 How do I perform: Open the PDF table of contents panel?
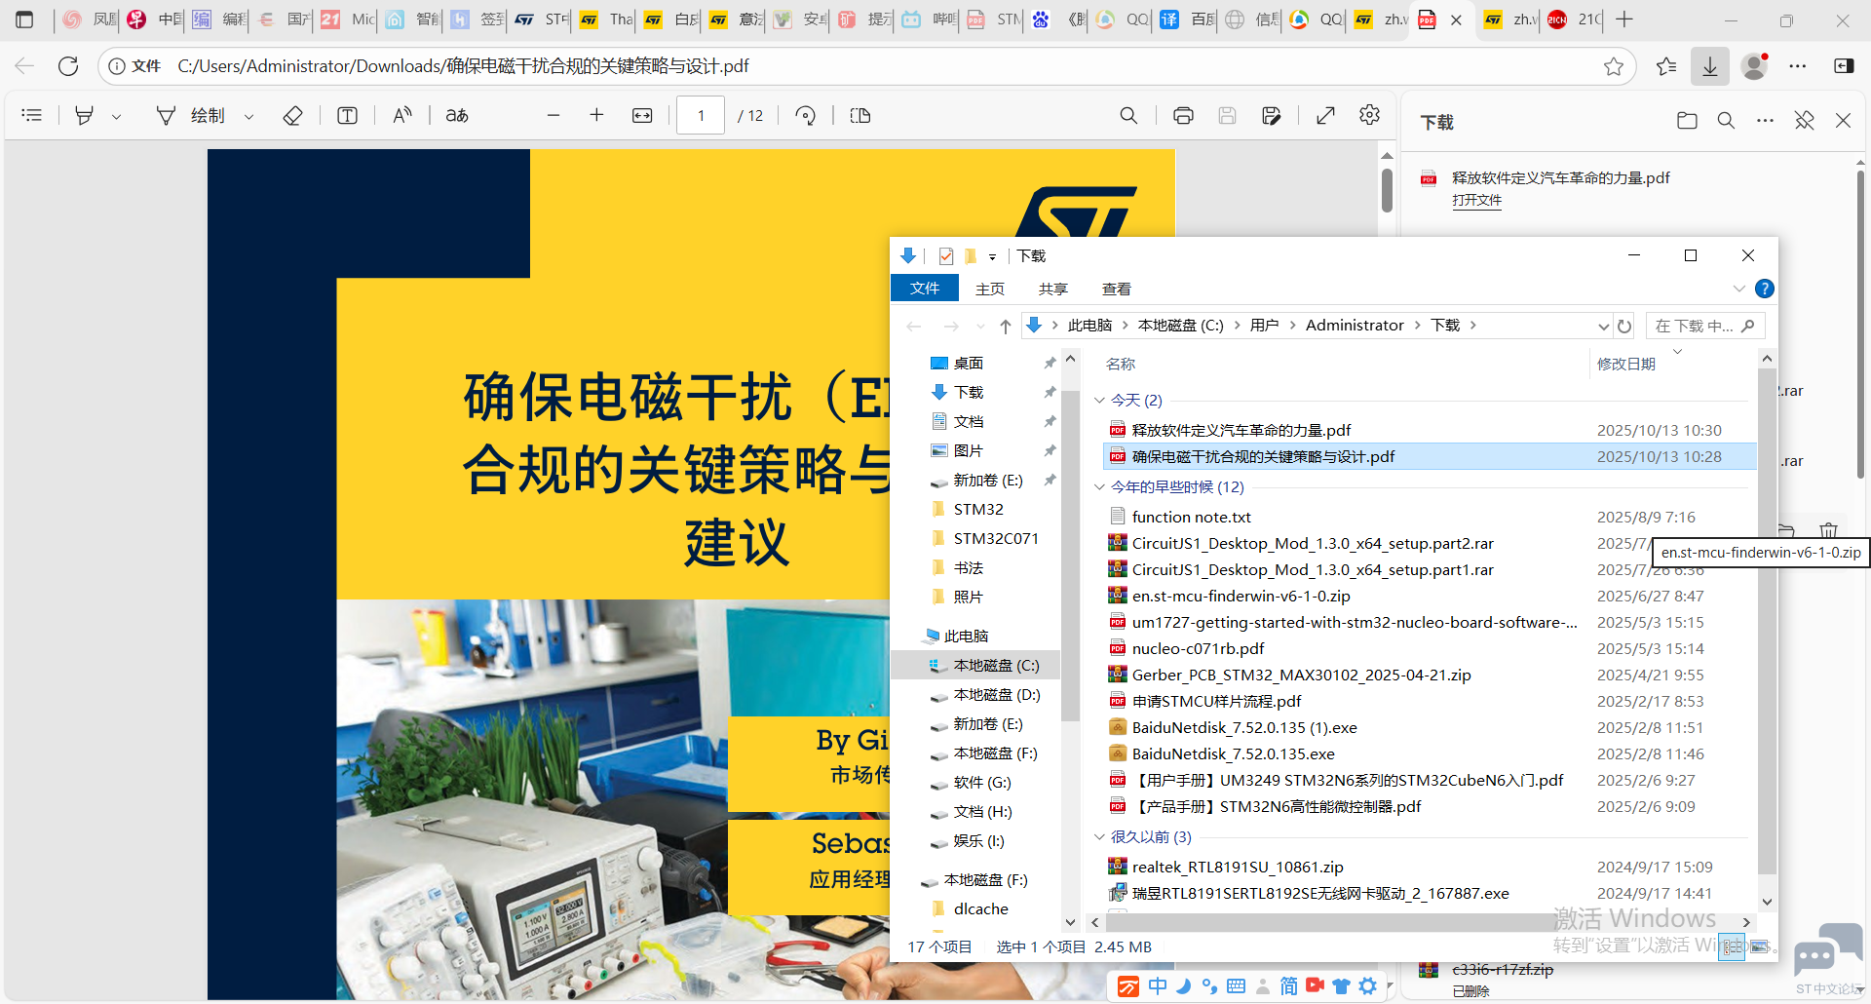point(32,115)
